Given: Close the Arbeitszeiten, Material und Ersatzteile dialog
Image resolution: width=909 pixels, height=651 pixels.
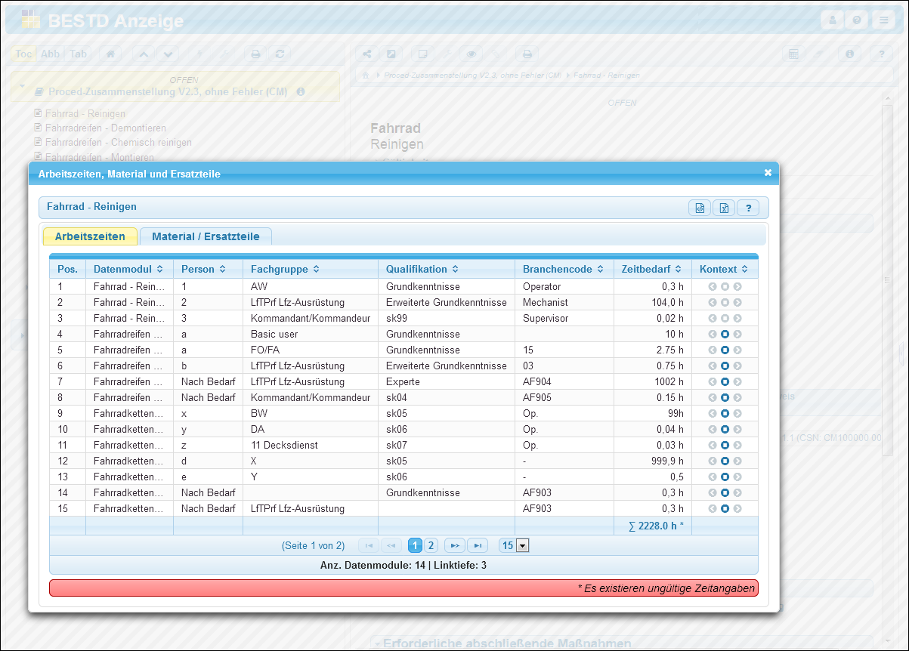Looking at the screenshot, I should [x=768, y=173].
